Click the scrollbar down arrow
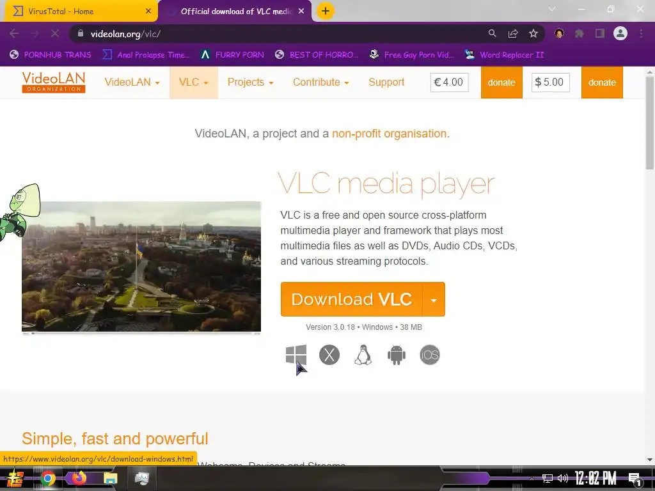Screen dimensions: 655x491 point(650,460)
